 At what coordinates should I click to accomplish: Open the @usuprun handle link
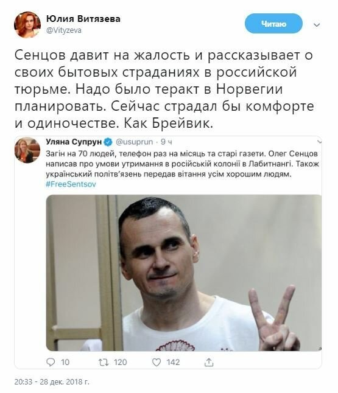click(134, 142)
